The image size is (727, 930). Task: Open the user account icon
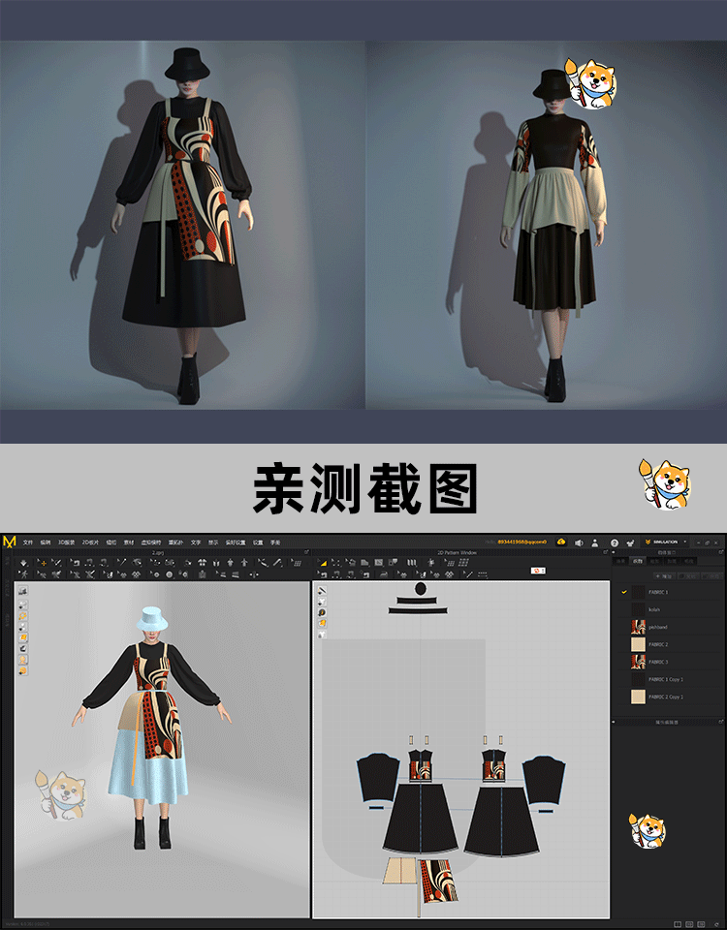594,542
